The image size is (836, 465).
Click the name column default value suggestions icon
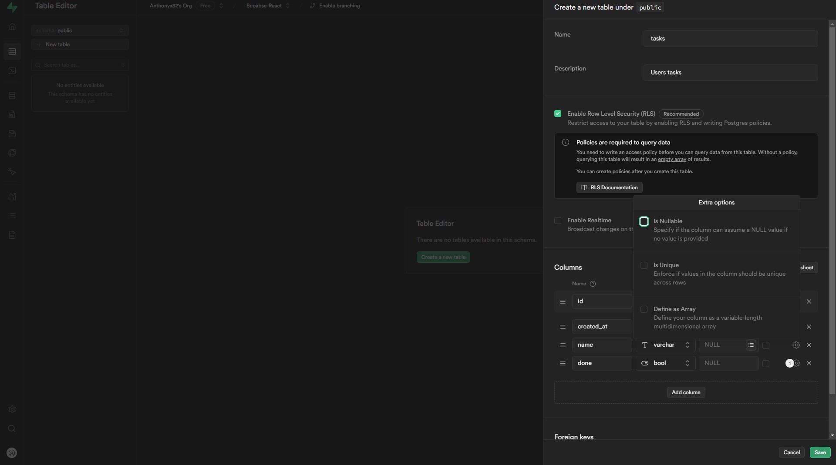click(751, 345)
